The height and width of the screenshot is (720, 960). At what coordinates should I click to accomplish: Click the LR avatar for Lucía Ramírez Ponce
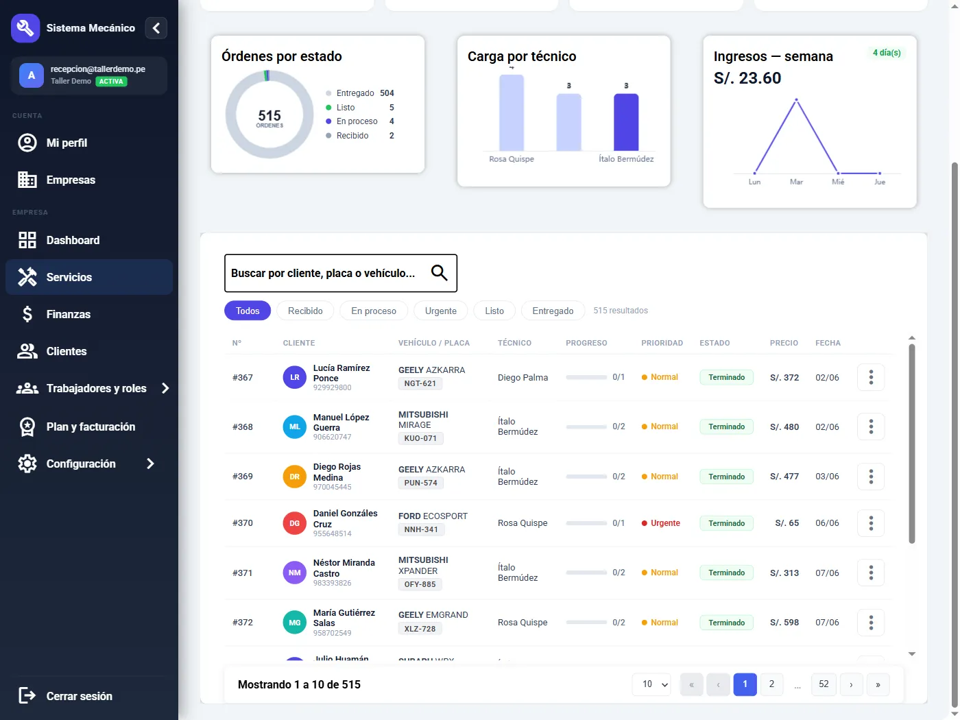coord(295,377)
